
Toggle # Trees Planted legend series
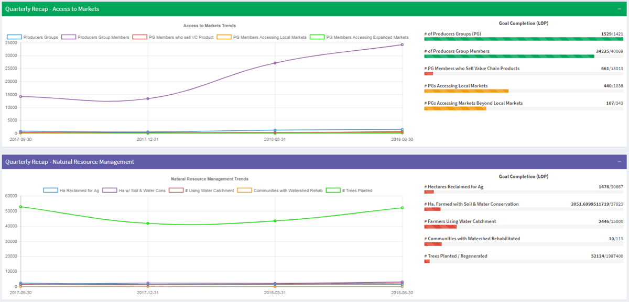[349, 191]
